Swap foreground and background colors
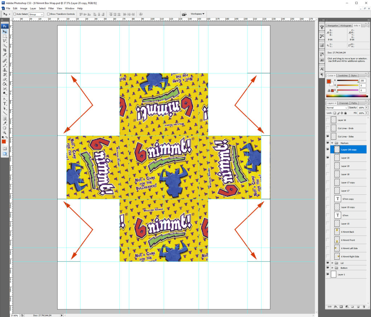 (7, 137)
